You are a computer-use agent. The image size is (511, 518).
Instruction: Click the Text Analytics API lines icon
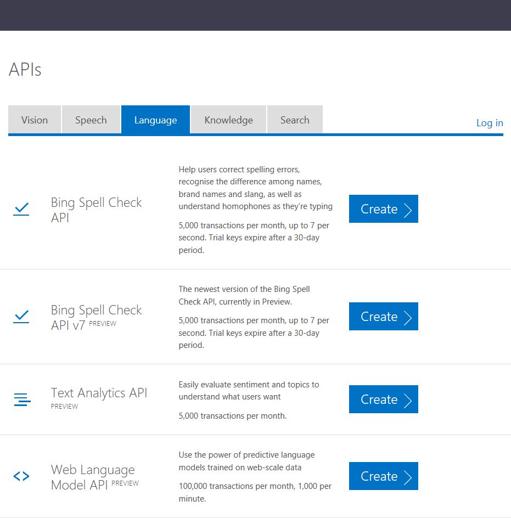22,399
